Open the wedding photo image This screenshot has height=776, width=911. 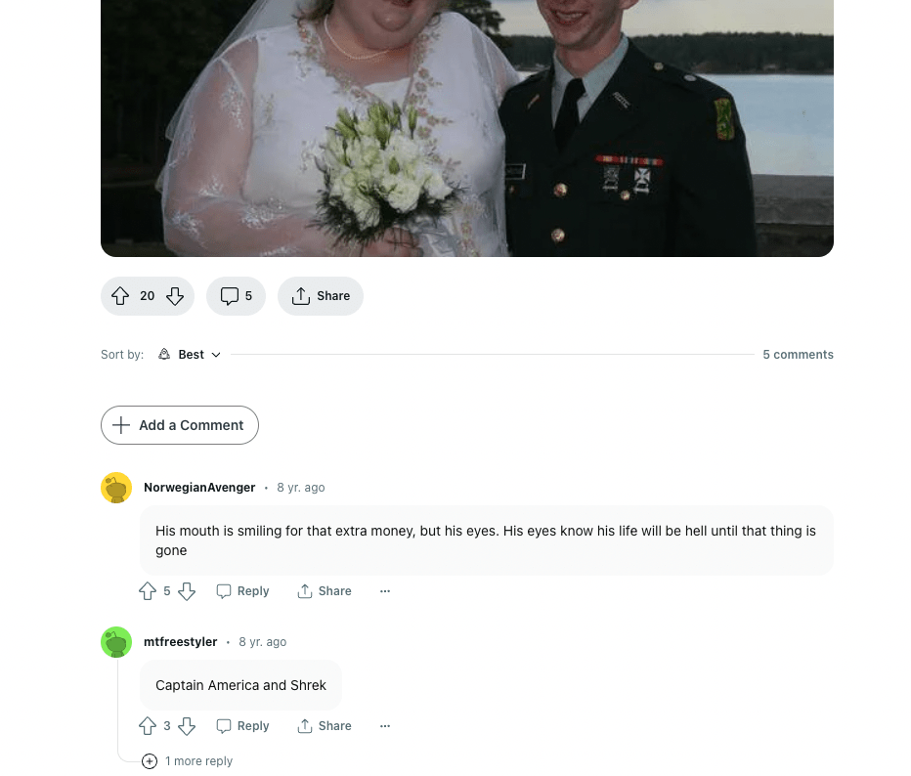tap(467, 128)
